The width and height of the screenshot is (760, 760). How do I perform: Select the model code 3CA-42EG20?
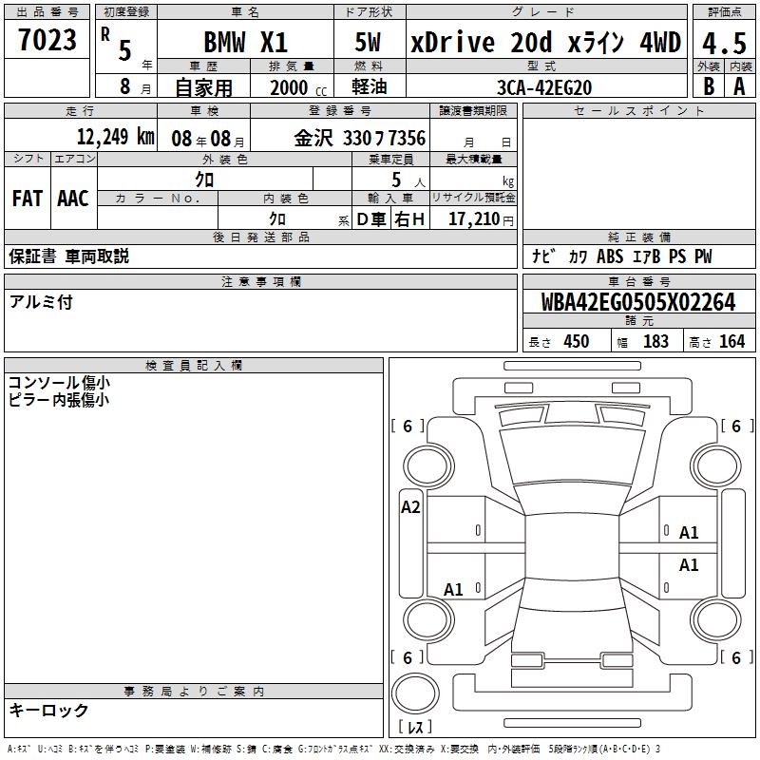pyautogui.click(x=544, y=87)
